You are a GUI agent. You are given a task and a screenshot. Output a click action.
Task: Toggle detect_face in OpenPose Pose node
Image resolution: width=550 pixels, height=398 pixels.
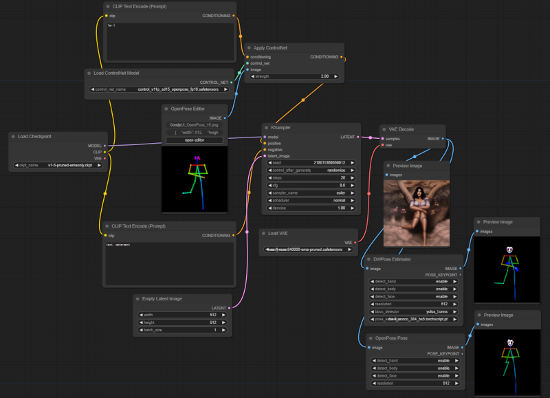415,375
